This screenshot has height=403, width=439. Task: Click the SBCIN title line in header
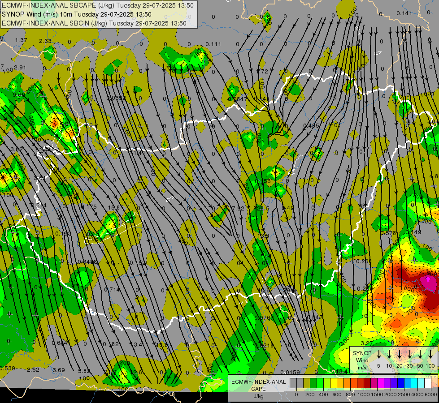[94, 23]
